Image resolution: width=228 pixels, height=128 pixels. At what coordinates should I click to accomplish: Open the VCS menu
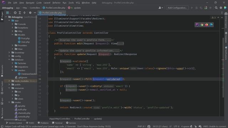78,3
